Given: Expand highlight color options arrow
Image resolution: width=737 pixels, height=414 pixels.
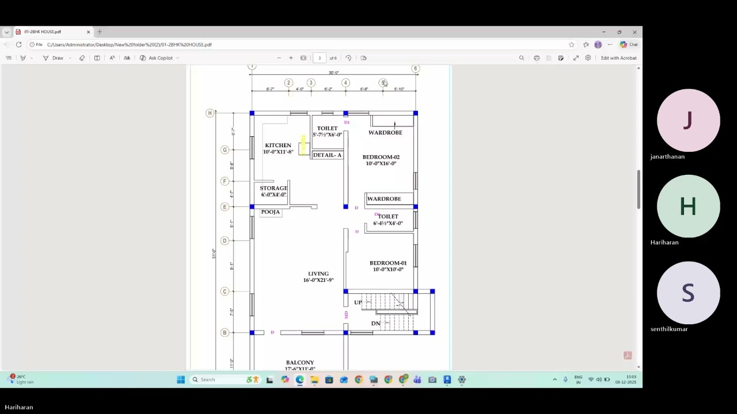Looking at the screenshot, I should click(31, 58).
